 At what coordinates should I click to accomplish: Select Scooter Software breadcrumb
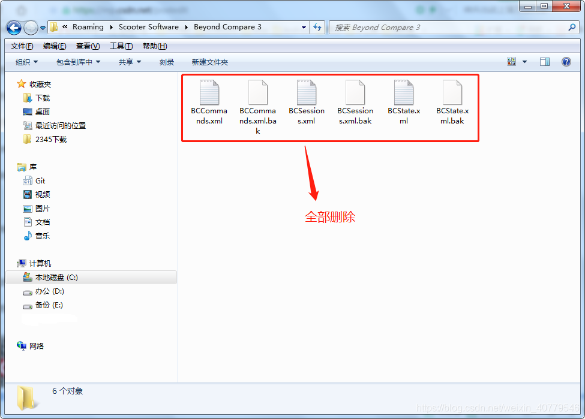(x=148, y=27)
